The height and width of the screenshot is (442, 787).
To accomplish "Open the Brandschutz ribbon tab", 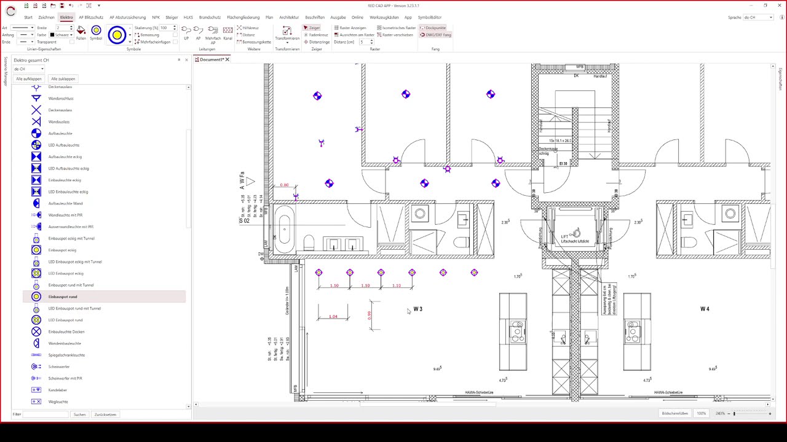I will pyautogui.click(x=210, y=17).
